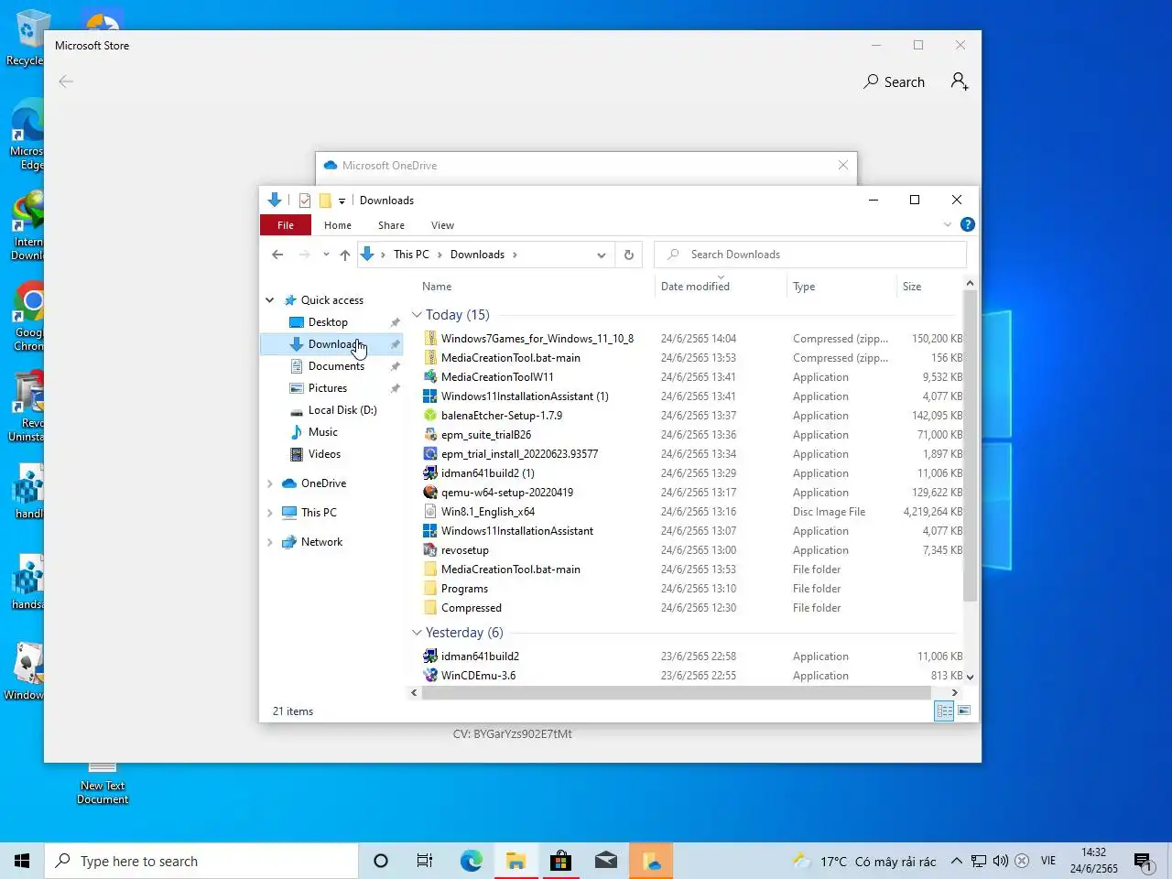The height and width of the screenshot is (879, 1172).
Task: Select the epm_suite_trialB26 file icon
Action: (x=430, y=435)
